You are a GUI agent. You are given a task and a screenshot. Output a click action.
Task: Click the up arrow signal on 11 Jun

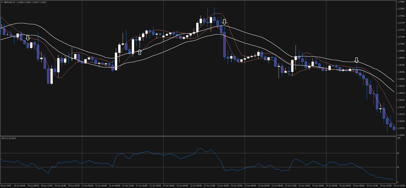point(140,52)
